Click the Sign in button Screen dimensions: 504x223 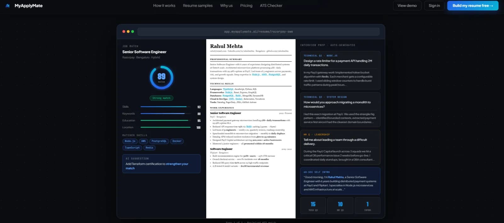[x=434, y=6]
